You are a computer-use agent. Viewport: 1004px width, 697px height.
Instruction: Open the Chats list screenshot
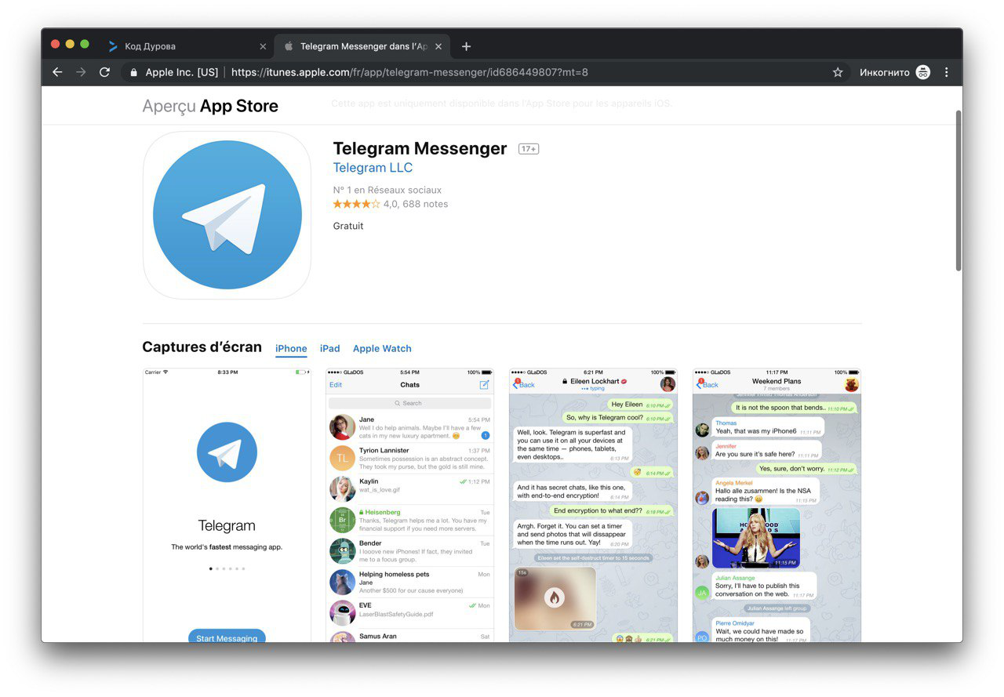tap(410, 505)
